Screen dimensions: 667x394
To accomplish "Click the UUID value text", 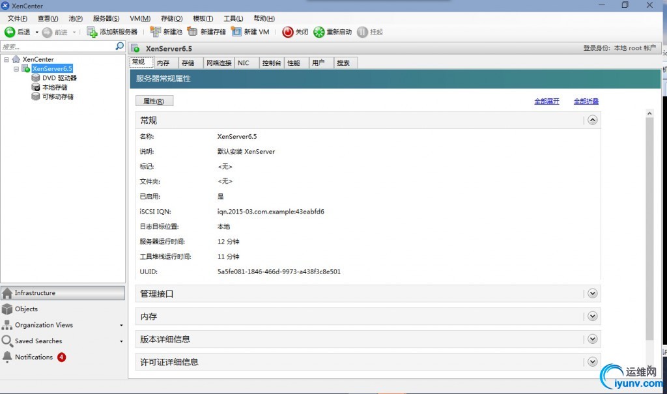I will click(x=279, y=272).
